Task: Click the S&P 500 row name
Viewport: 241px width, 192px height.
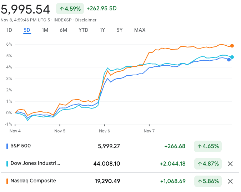Action: pos(21,146)
